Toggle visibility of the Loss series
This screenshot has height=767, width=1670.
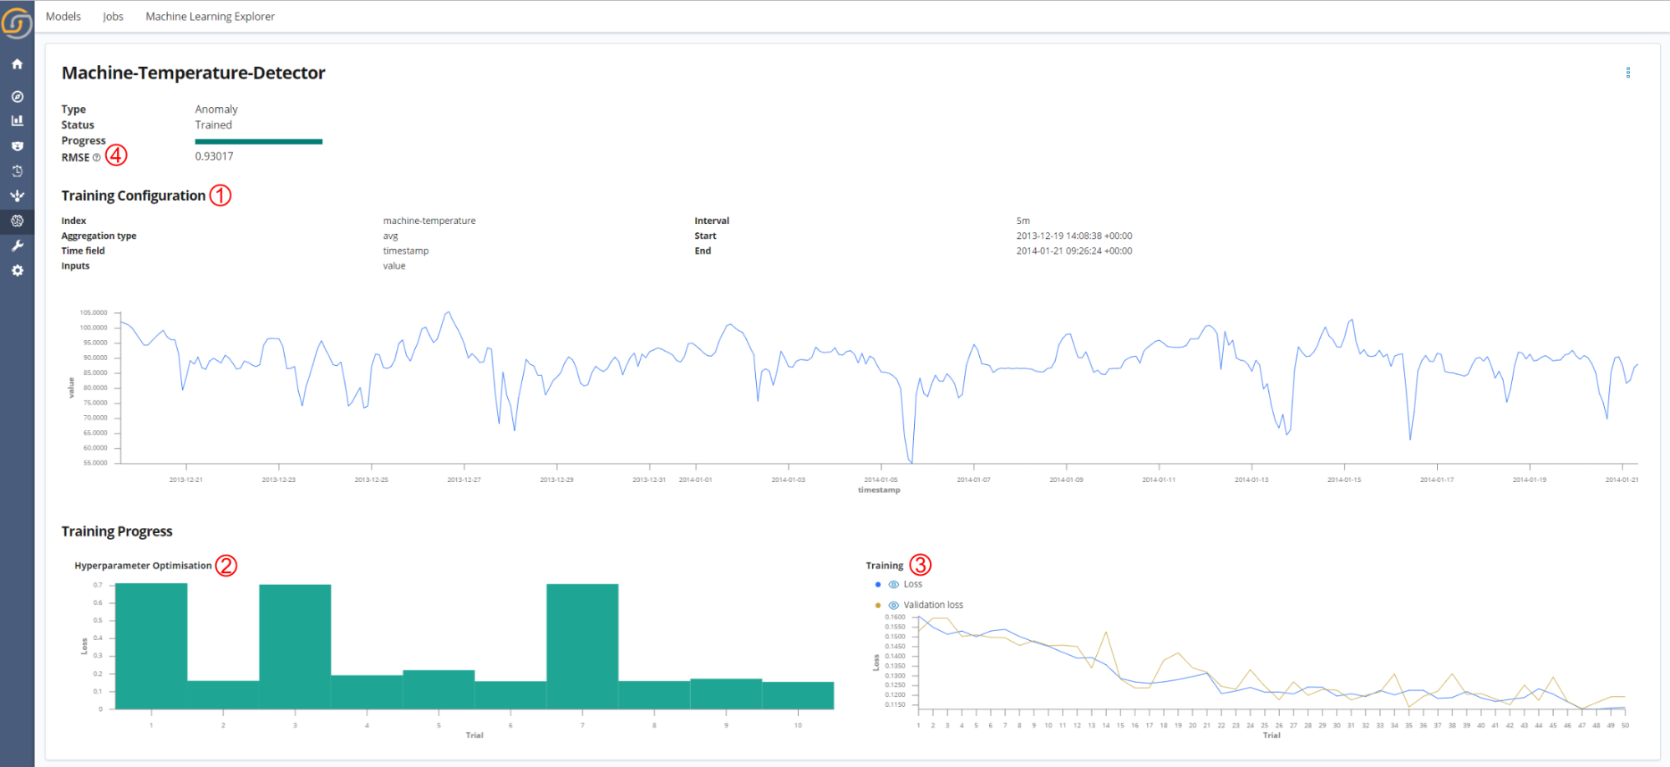(893, 584)
